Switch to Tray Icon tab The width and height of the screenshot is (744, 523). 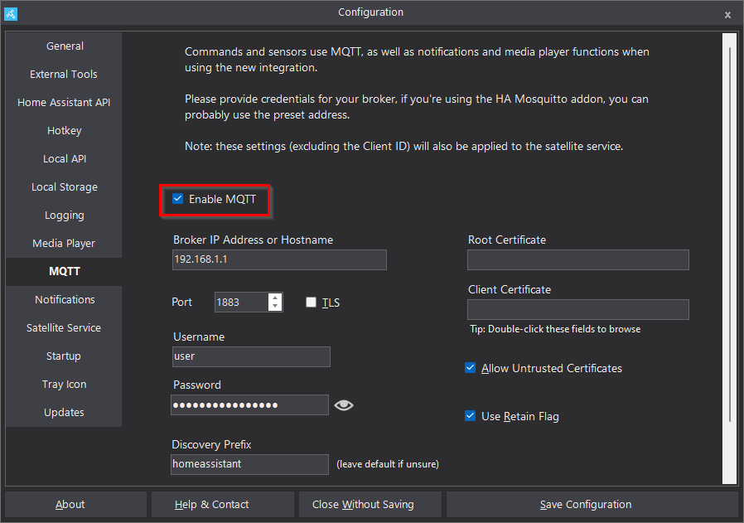64,385
